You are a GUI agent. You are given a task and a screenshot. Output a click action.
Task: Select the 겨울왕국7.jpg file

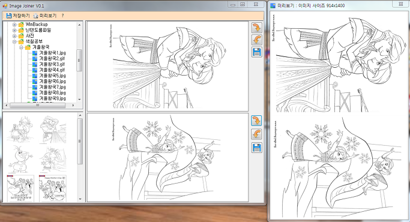click(x=52, y=87)
